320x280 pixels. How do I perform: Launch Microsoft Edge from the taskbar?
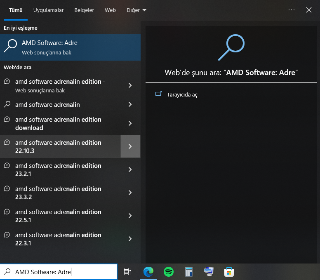tap(148, 272)
